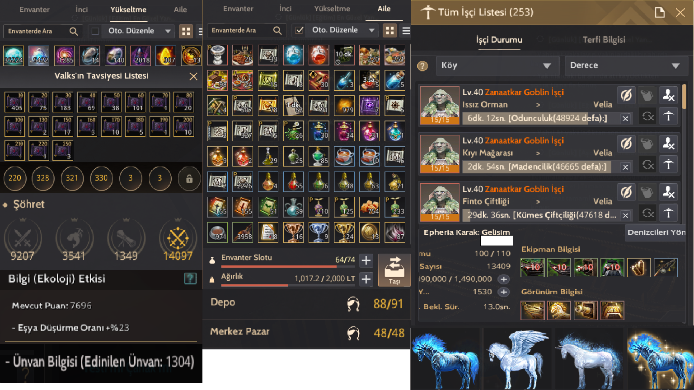The image size is (694, 390).
Task: Close the Valks'ın Tavsiyesi Listesi
Action: pyautogui.click(x=193, y=76)
